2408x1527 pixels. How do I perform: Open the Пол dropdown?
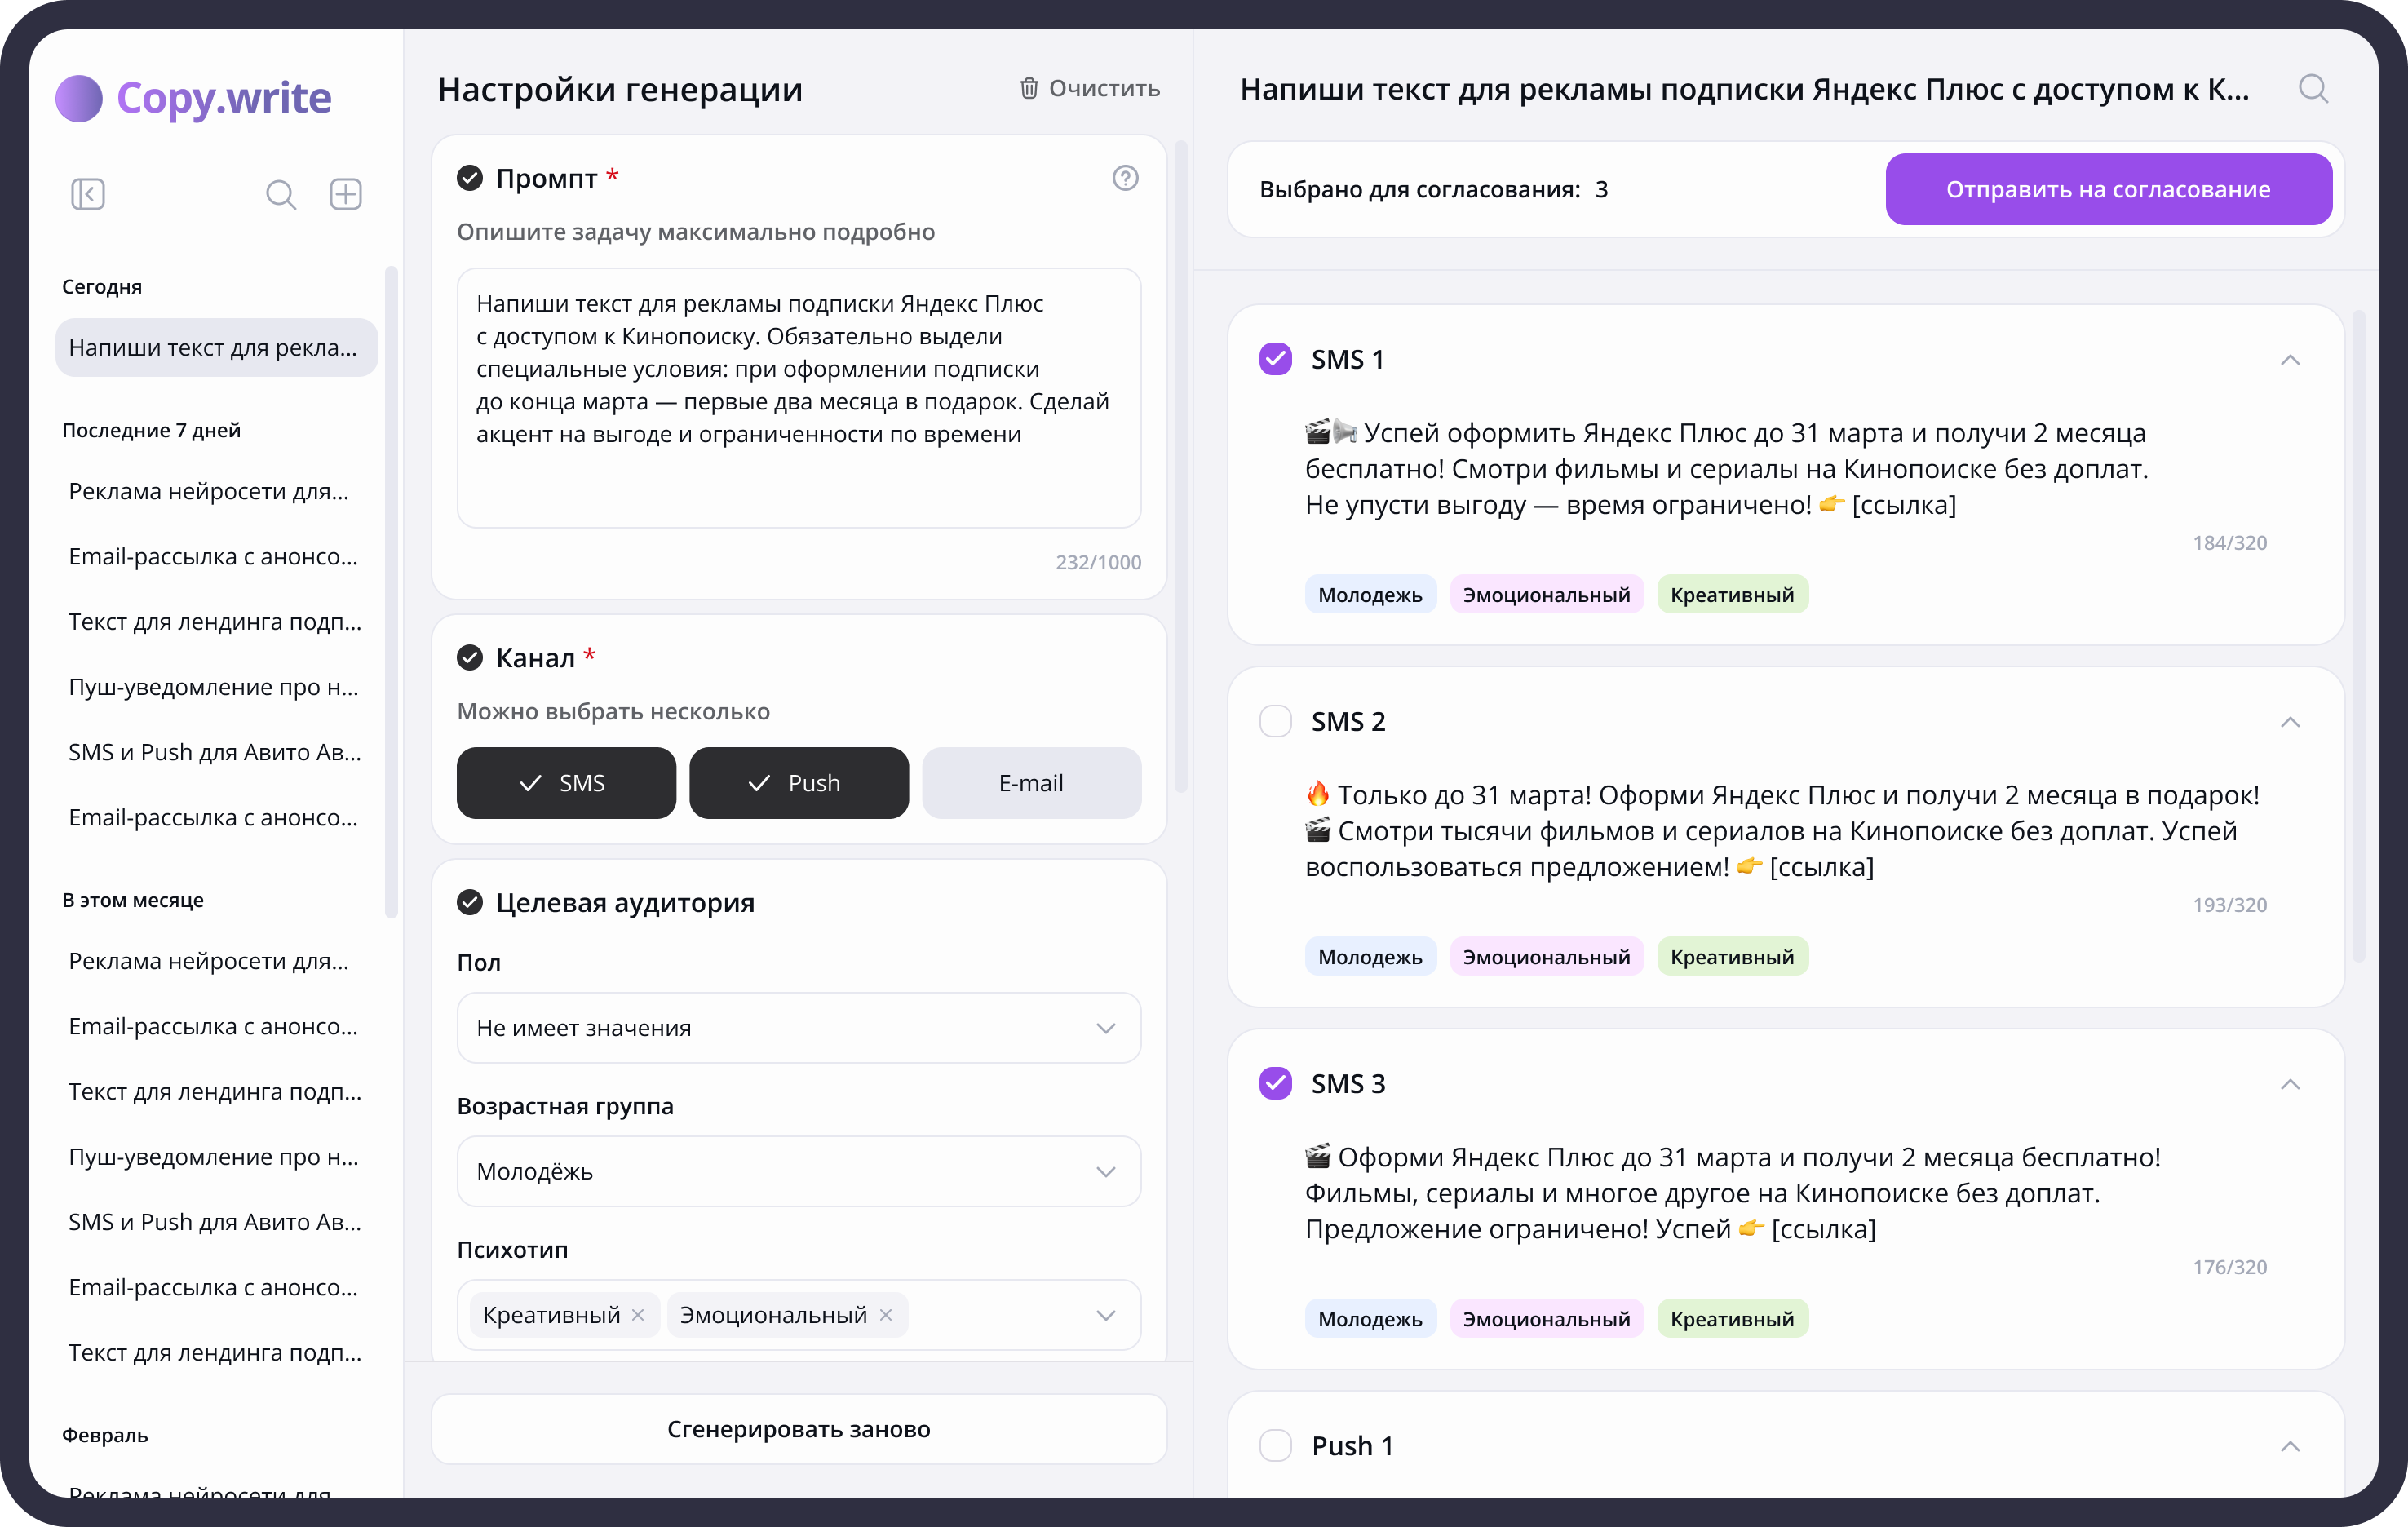click(799, 1028)
